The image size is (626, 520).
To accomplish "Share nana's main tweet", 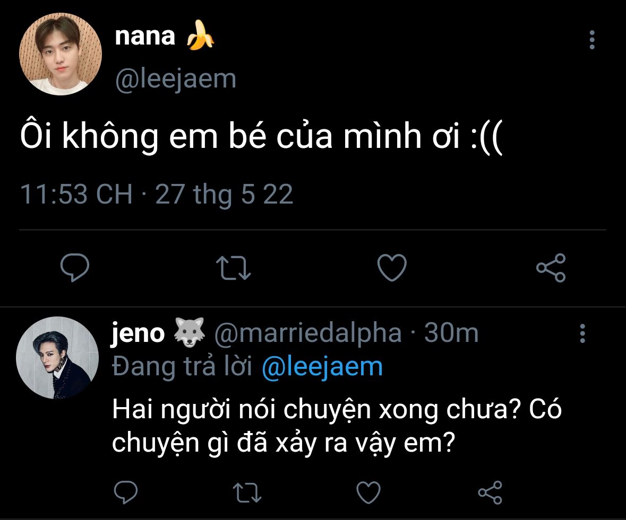I will (551, 268).
